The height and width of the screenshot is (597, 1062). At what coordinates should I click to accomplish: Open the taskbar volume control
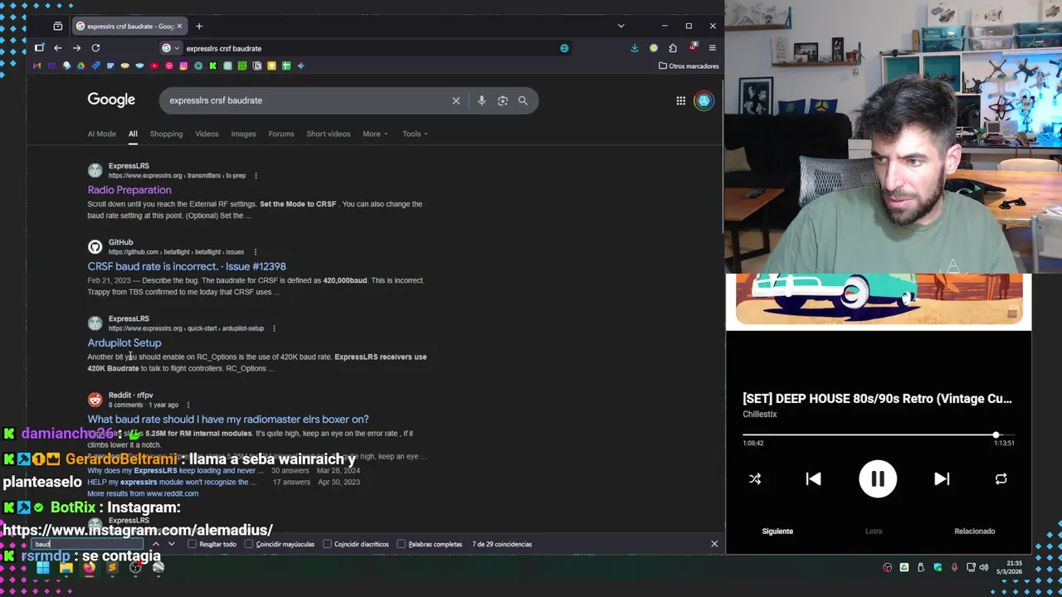coord(984,568)
